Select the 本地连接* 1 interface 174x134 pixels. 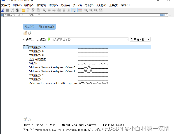pyautogui.click(x=87, y=79)
